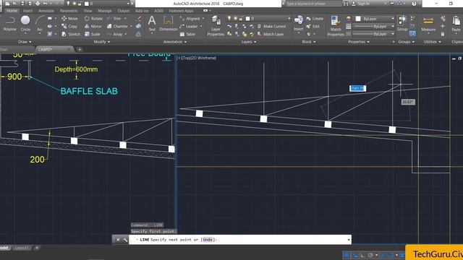Open the Output ribbon tab

124,11
